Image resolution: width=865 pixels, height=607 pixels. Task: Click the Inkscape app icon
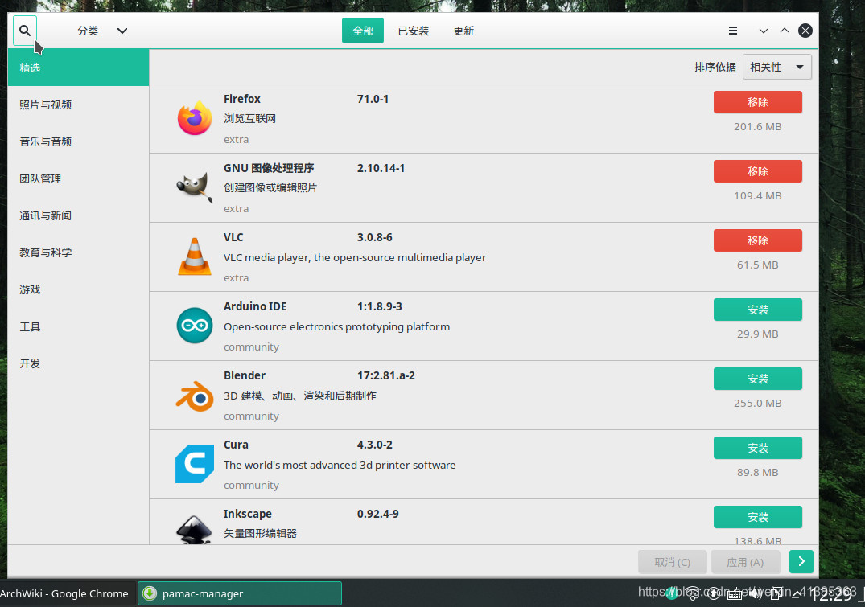[194, 529]
